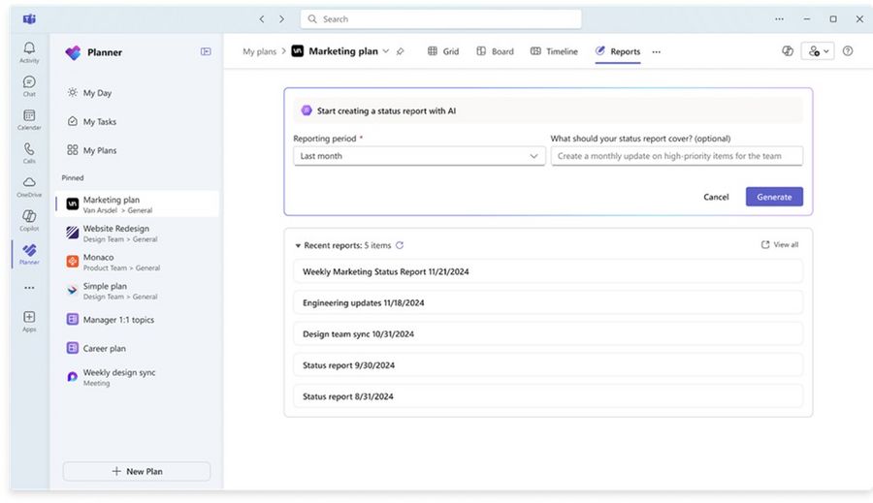Cancel the status report creation
This screenshot has height=503, width=873.
[716, 197]
